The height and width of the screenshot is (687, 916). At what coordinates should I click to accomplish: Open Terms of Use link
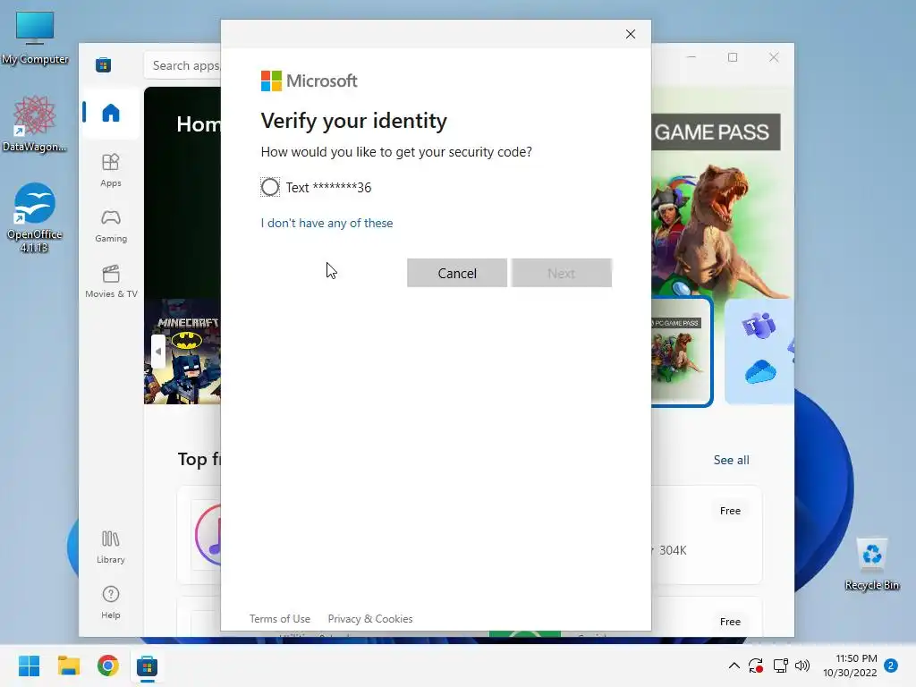click(280, 619)
